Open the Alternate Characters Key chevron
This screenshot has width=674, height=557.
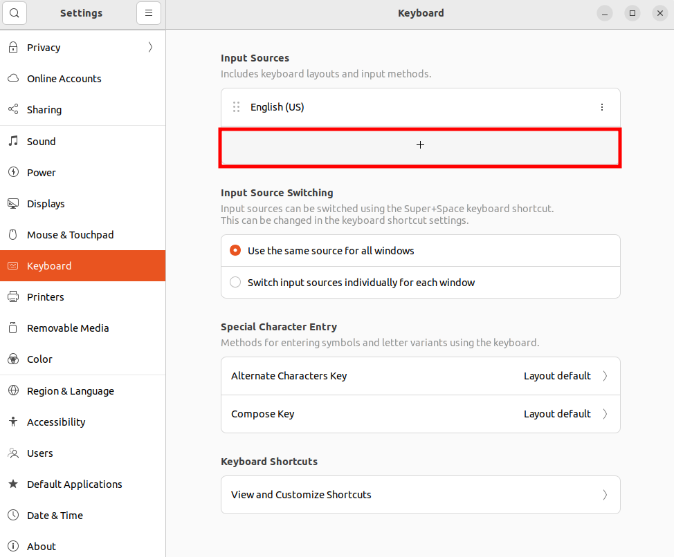pos(605,376)
